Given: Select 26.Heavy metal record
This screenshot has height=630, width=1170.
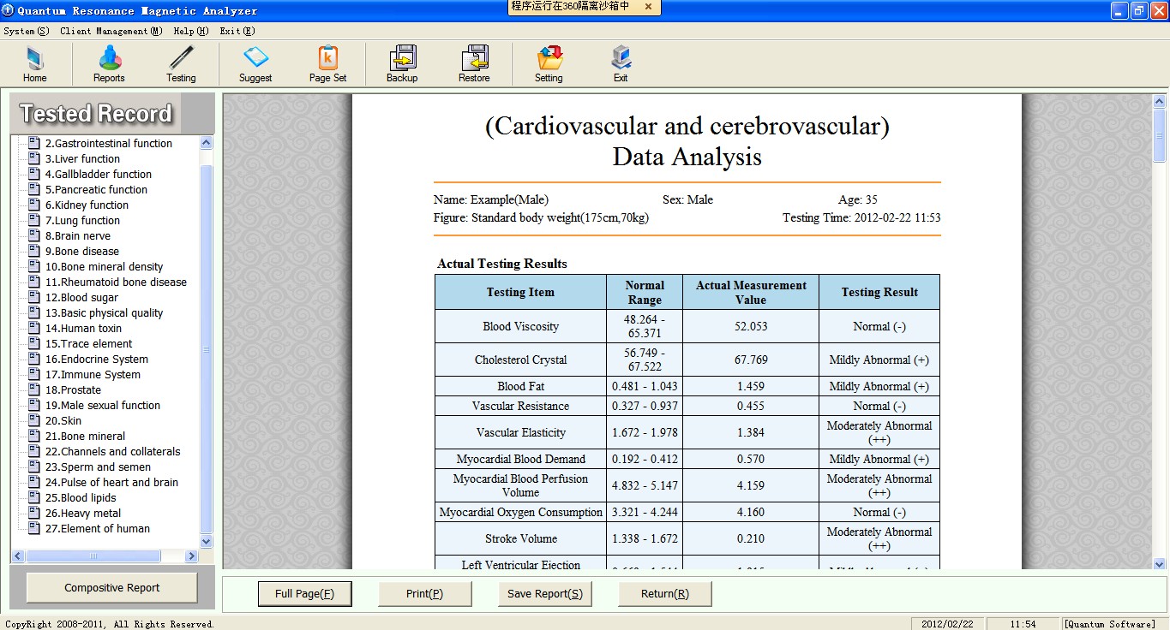Looking at the screenshot, I should click(83, 513).
